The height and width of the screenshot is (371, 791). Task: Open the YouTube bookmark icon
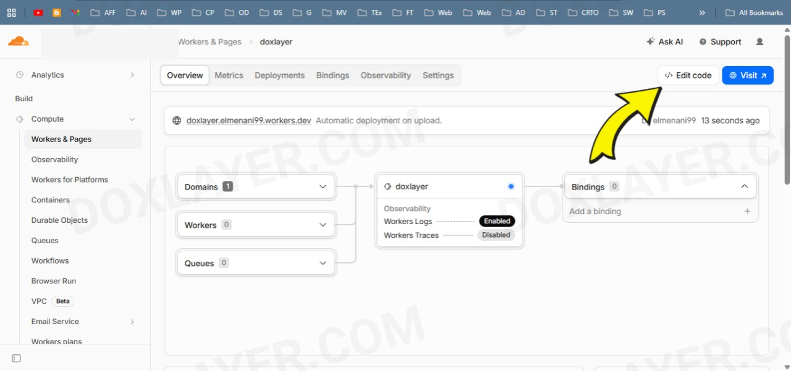[x=38, y=12]
